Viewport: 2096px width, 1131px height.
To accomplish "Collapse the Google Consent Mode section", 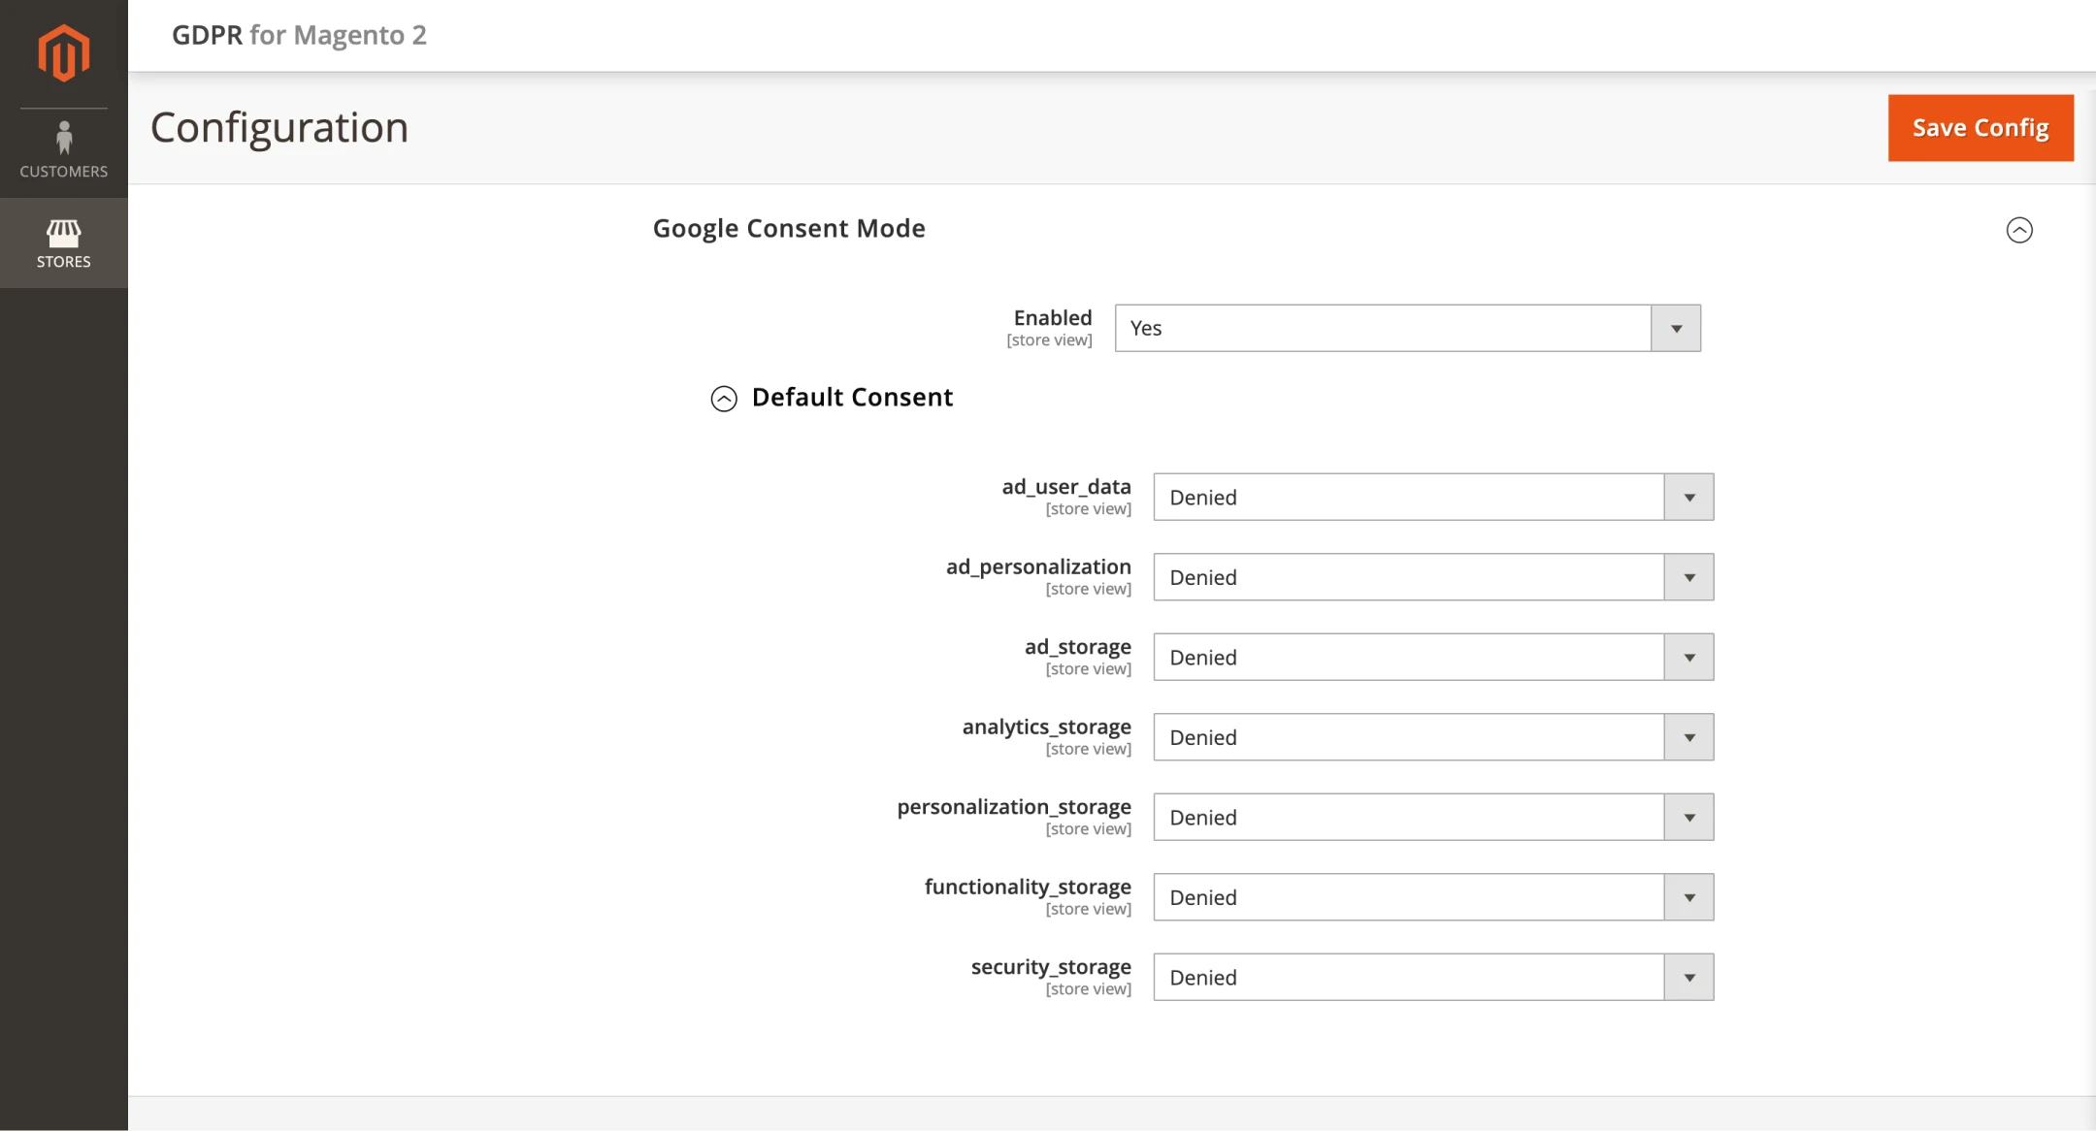I will pyautogui.click(x=2018, y=230).
